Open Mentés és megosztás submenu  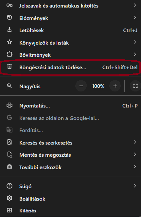70,155
